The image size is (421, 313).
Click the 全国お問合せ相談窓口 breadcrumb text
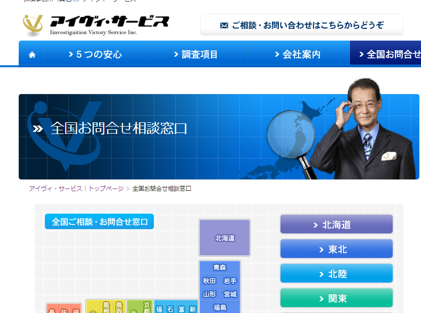click(x=162, y=189)
